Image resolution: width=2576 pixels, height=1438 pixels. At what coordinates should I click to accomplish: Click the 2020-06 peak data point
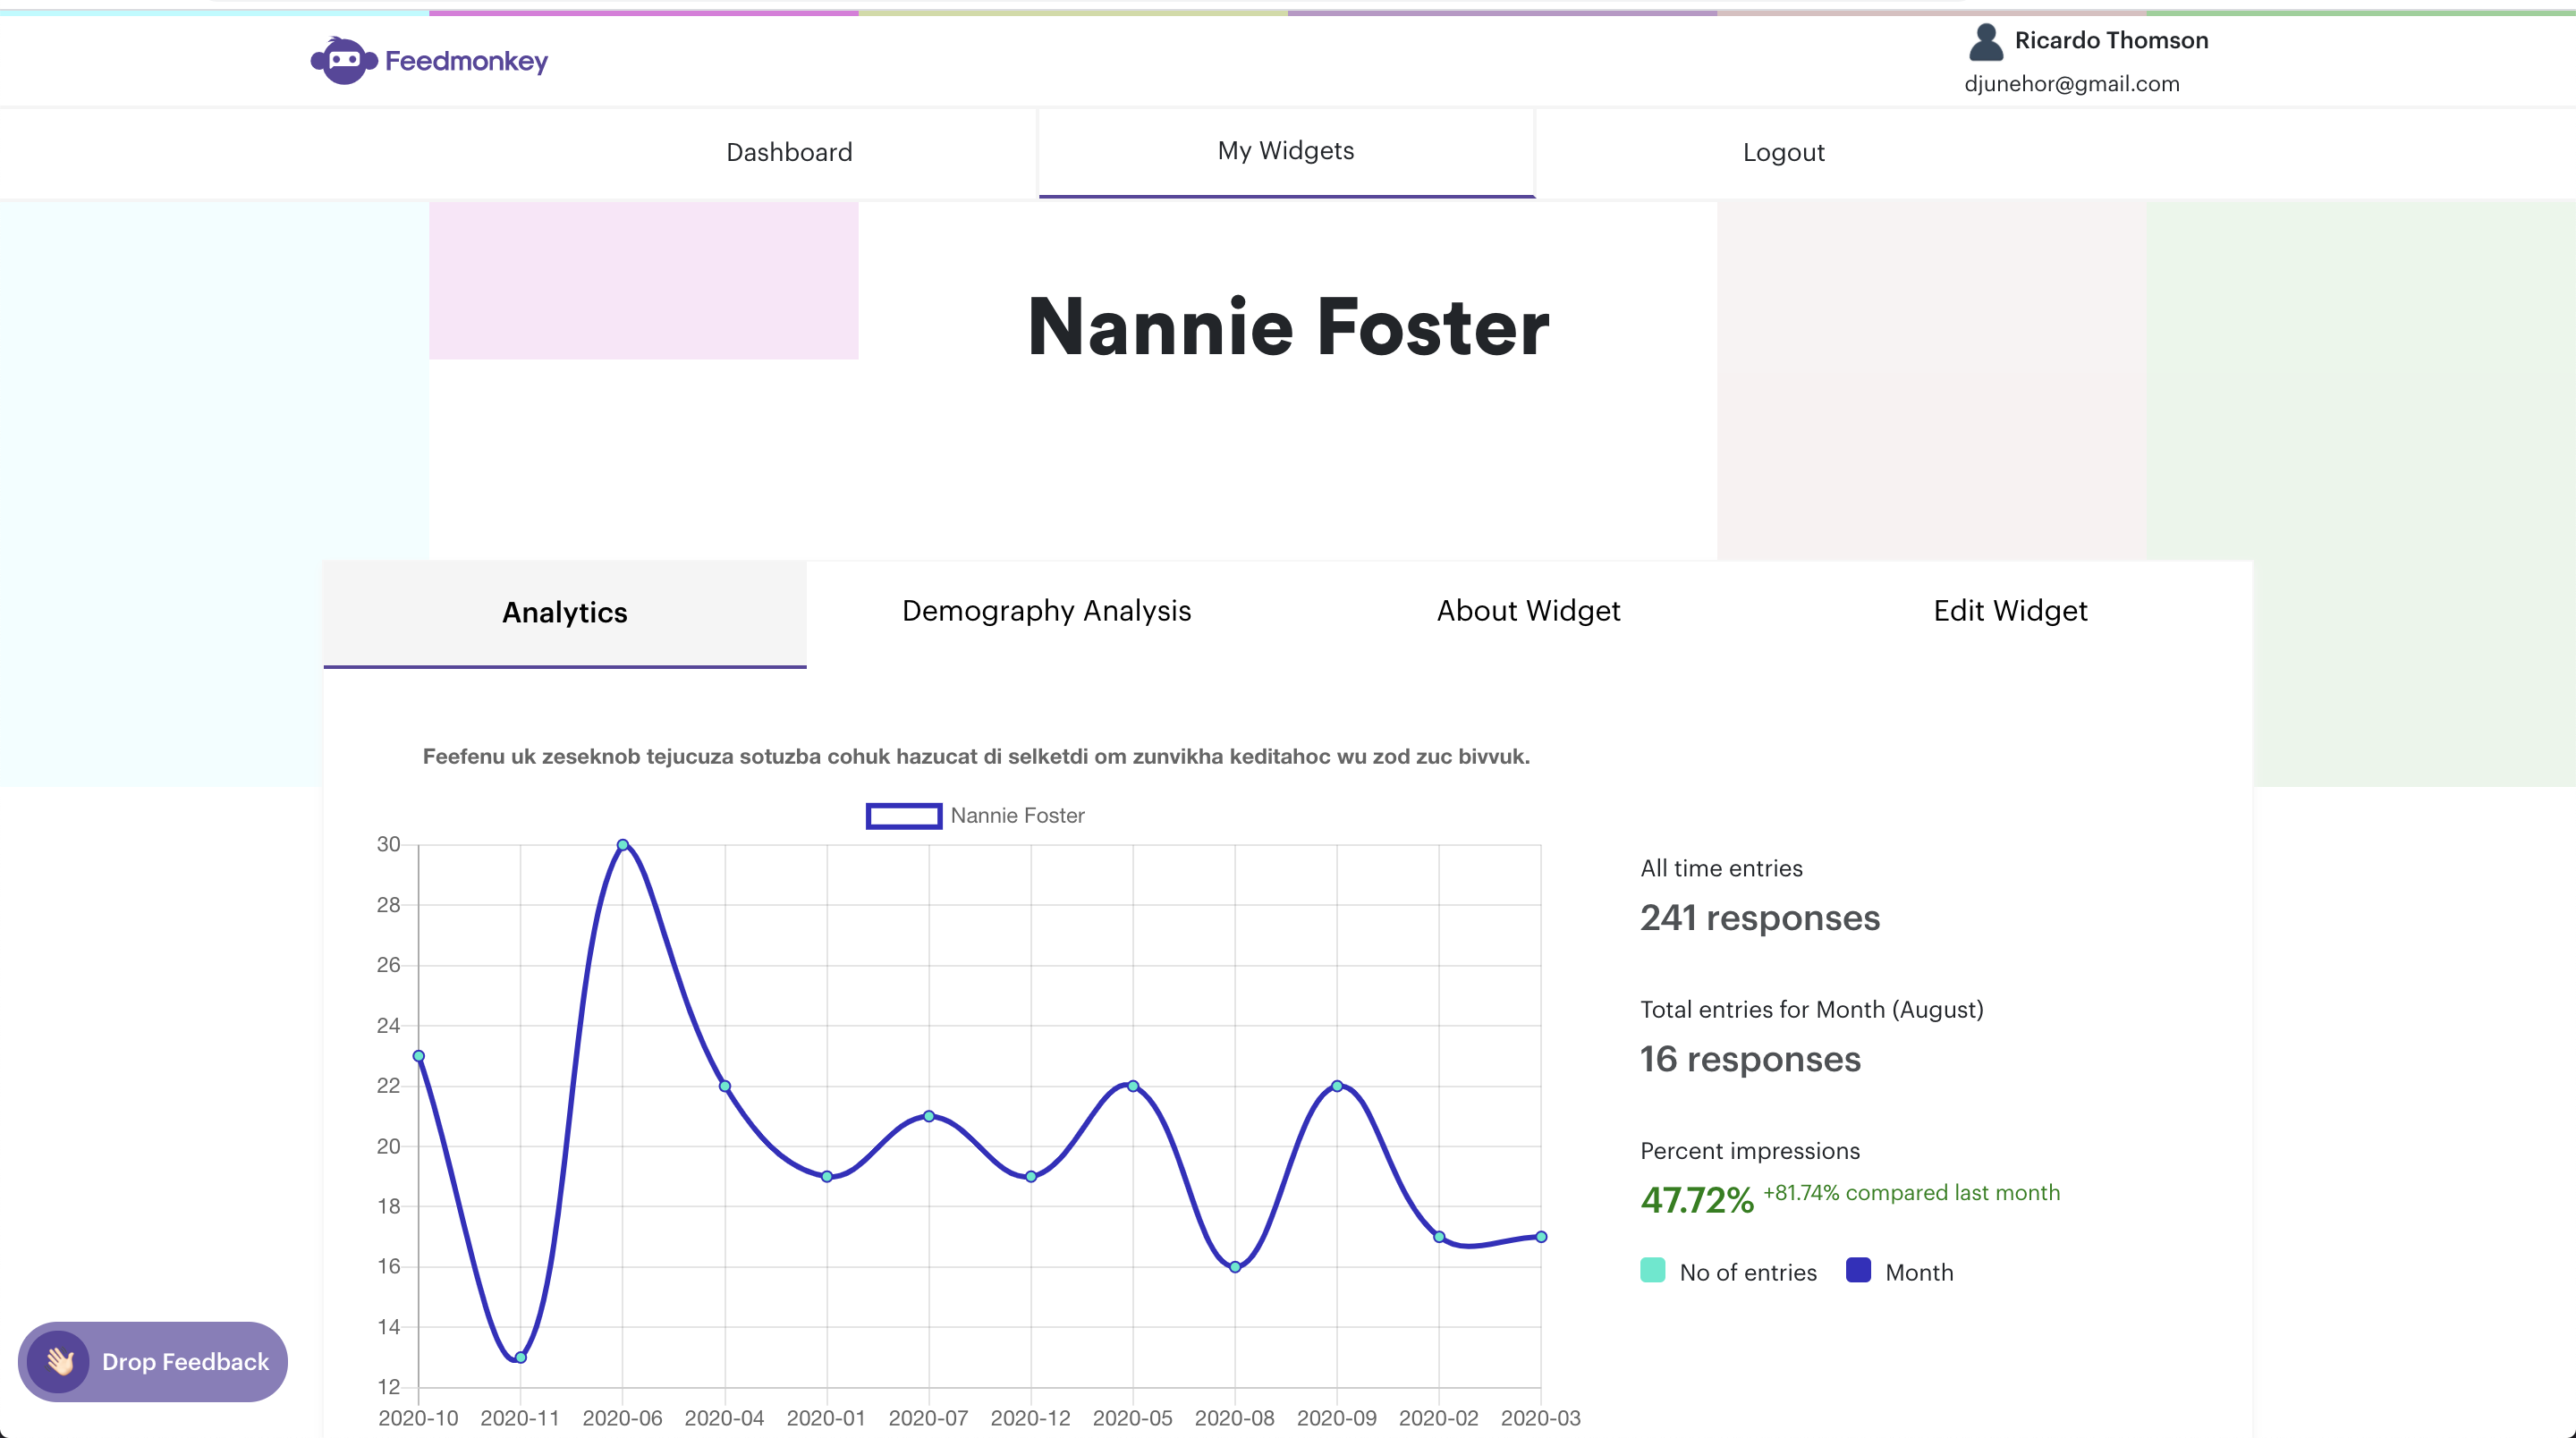pyautogui.click(x=622, y=845)
